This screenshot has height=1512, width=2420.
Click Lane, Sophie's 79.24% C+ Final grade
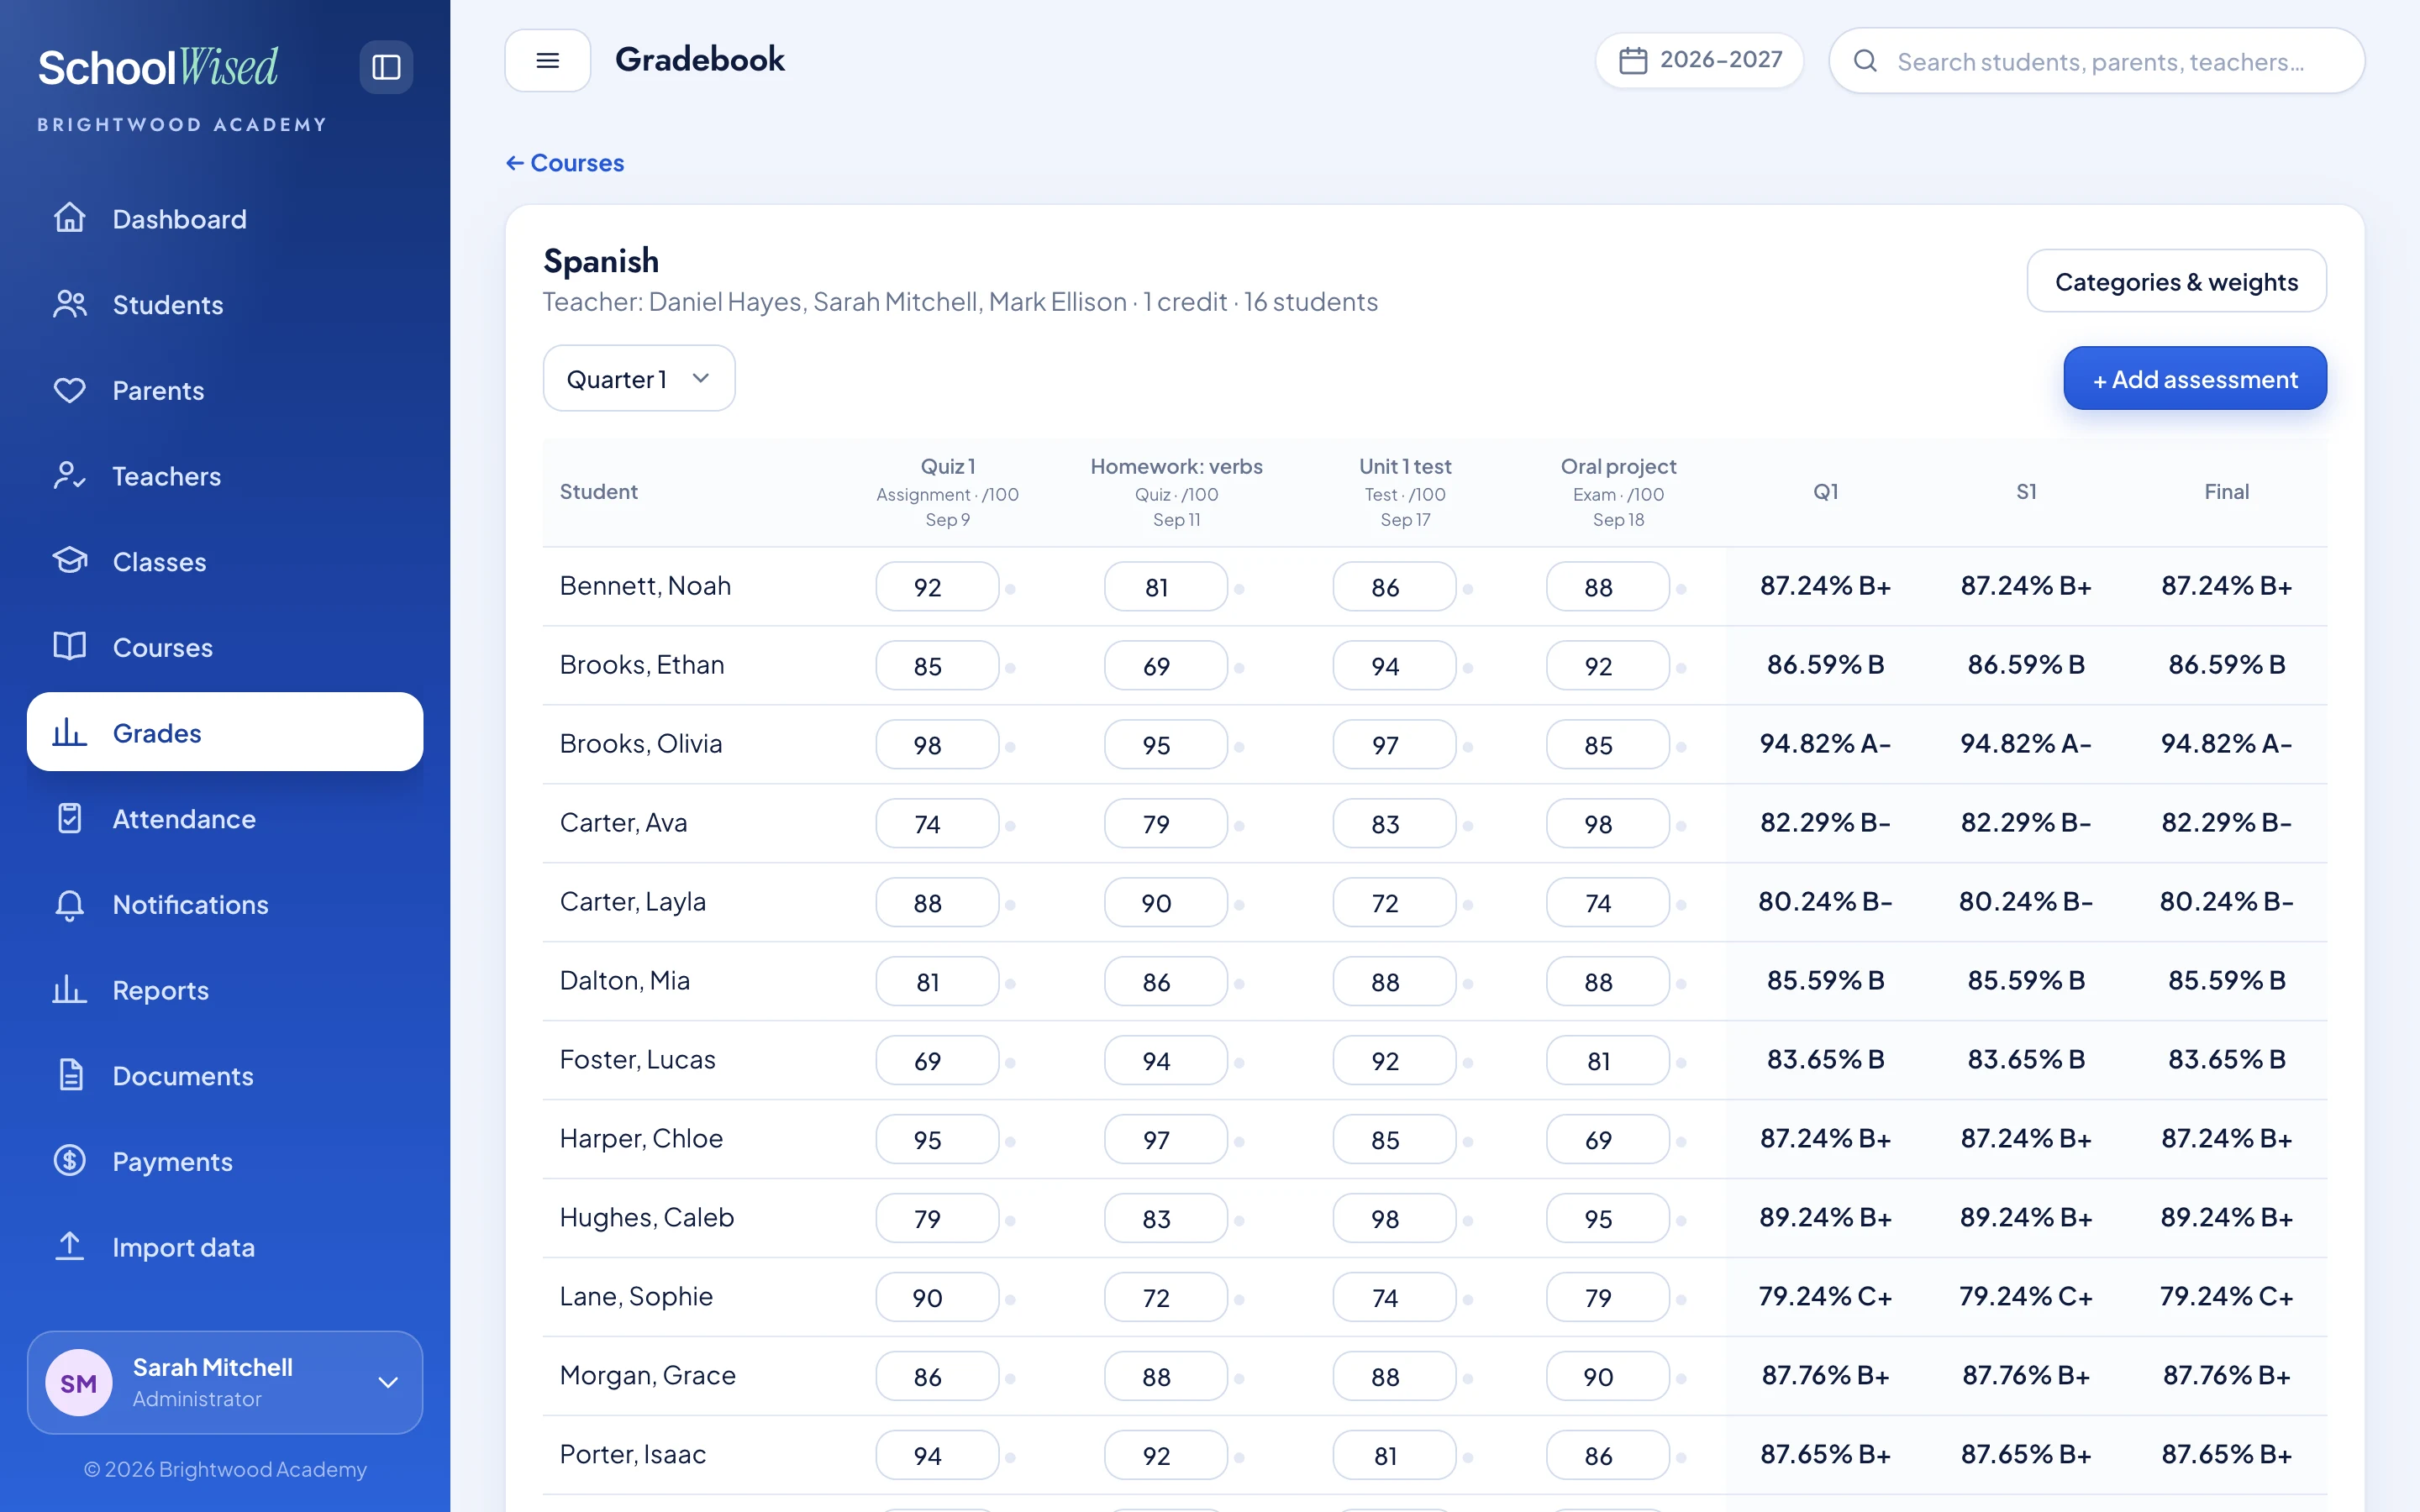click(x=2226, y=1296)
